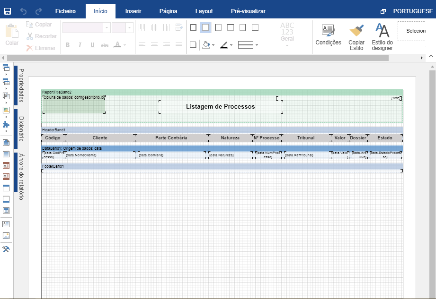436x299 pixels.
Task: Insert a header band from the toolbox
Action: tap(6, 188)
